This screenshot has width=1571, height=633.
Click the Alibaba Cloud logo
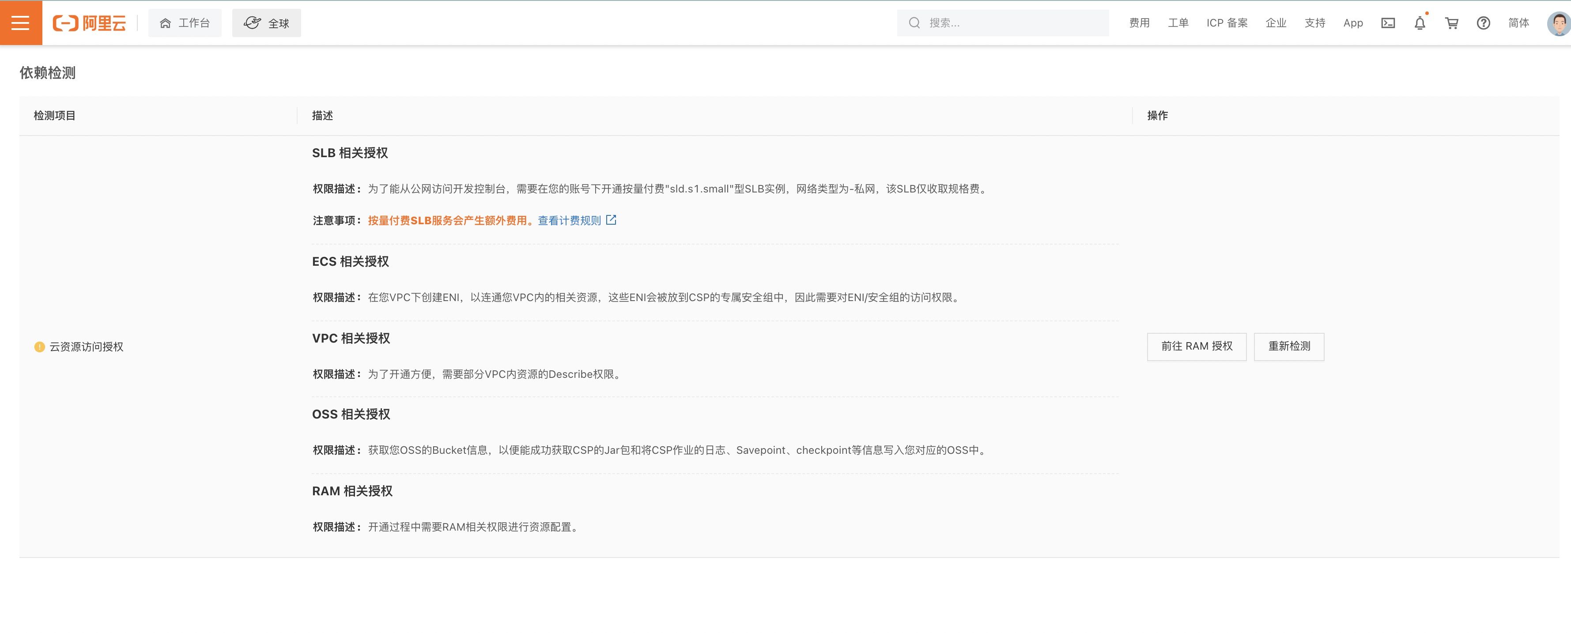(90, 23)
